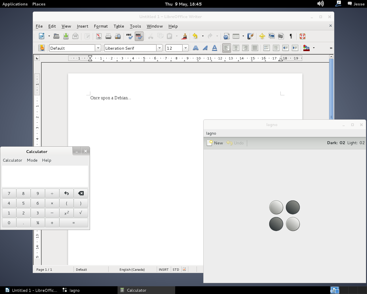Open the background color dropdown arrow
Viewport: 367px width, 294px height.
coord(314,48)
